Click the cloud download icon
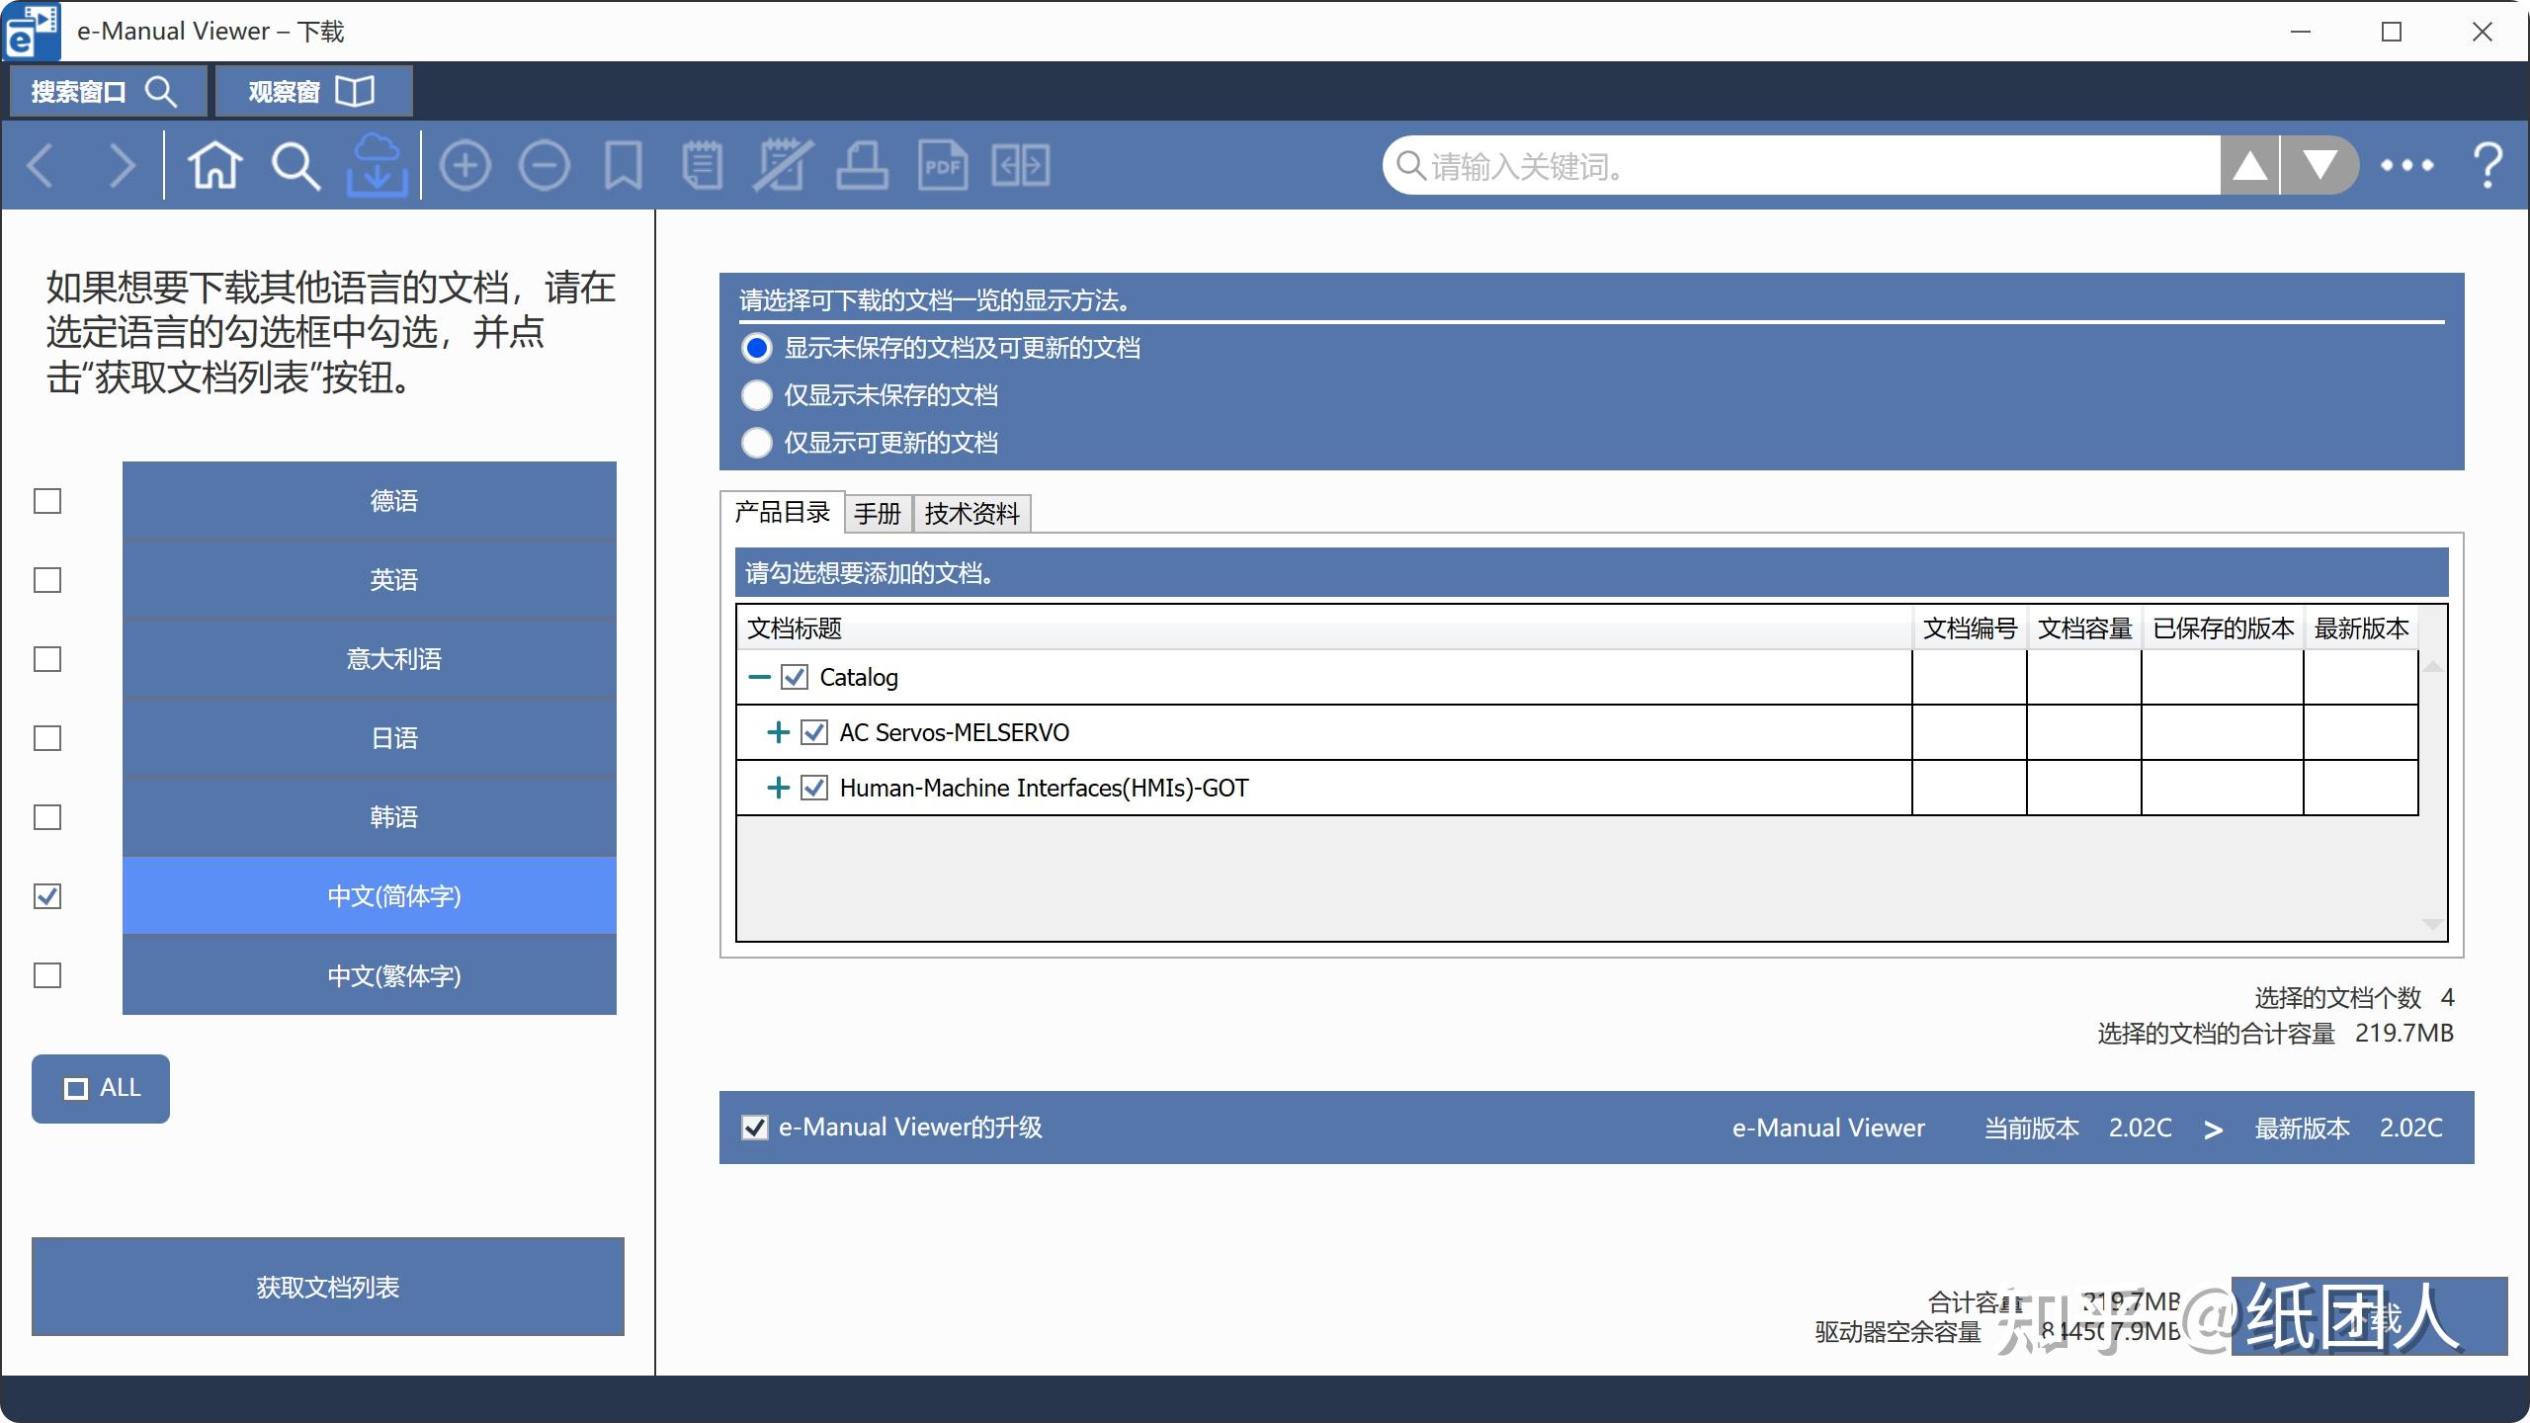Screen dimensions: 2530x1423 coord(377,164)
